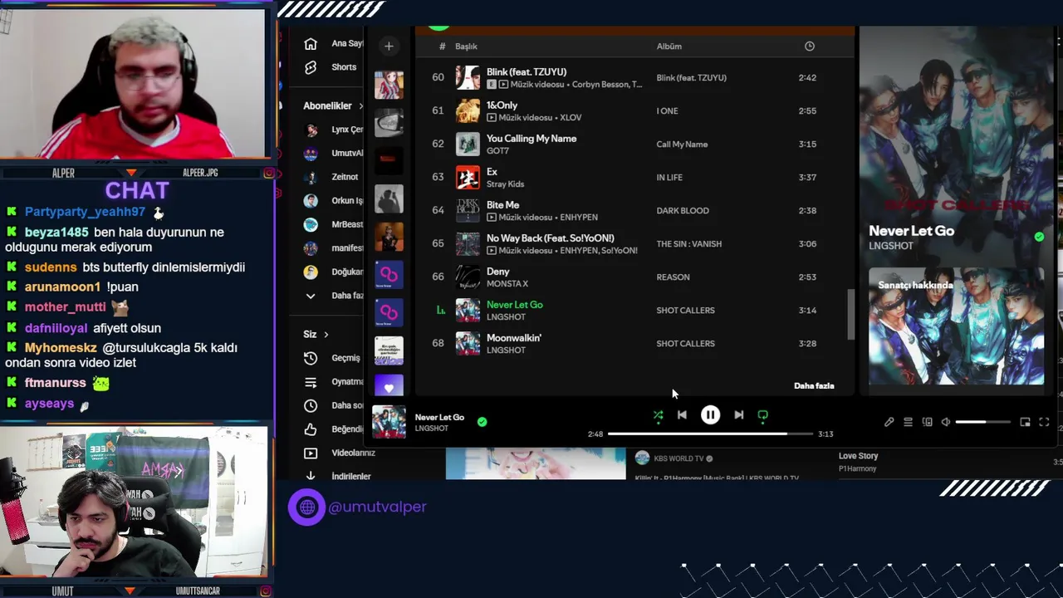Open YouTube playlists list icon
This screenshot has width=1063, height=598.
(x=311, y=382)
